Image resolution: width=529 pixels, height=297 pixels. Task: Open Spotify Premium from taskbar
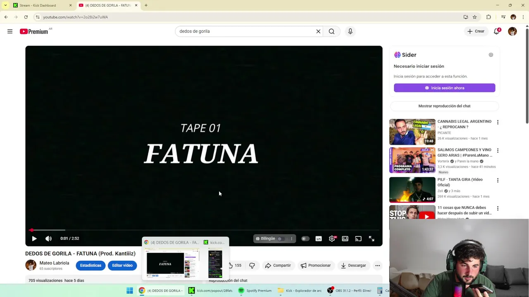pos(255,290)
